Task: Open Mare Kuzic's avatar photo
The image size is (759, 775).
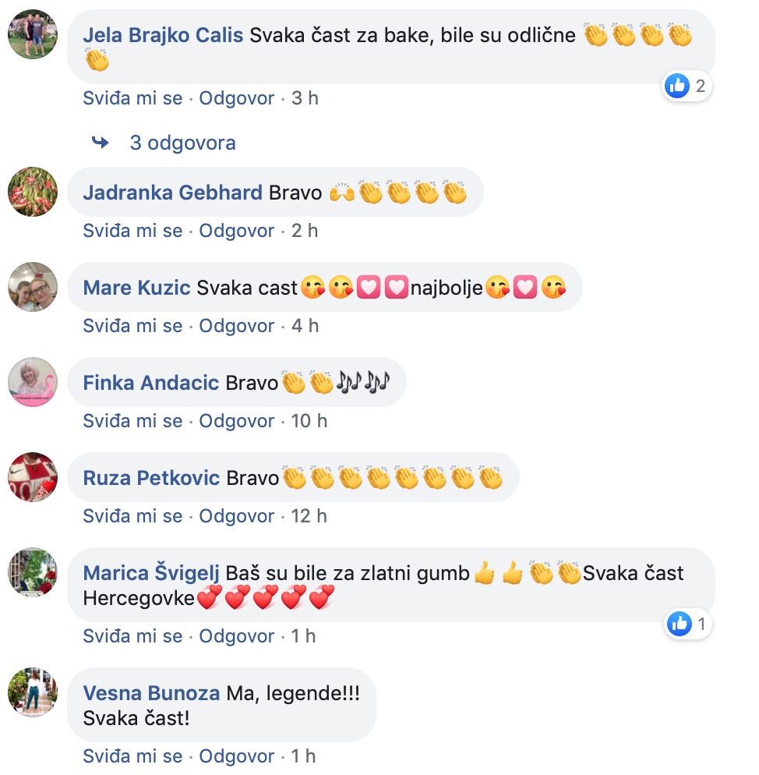Action: pyautogui.click(x=33, y=287)
